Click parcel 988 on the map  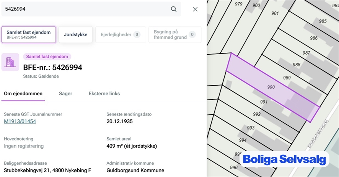(x=297, y=65)
